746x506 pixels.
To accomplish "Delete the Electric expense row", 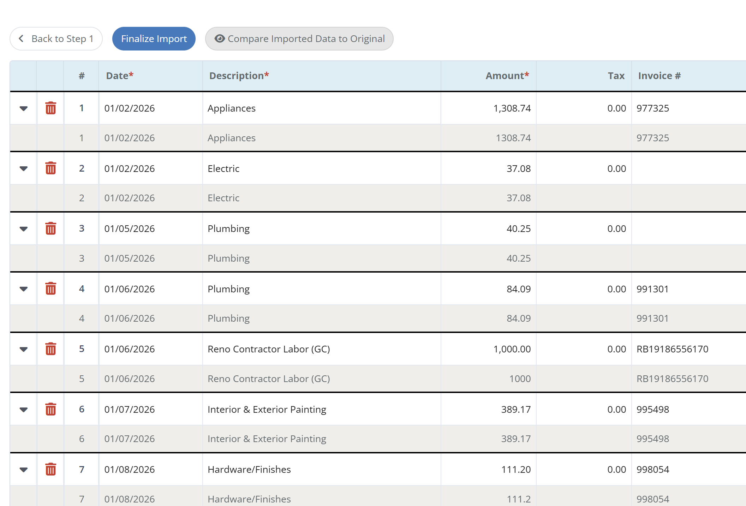I will (50, 168).
